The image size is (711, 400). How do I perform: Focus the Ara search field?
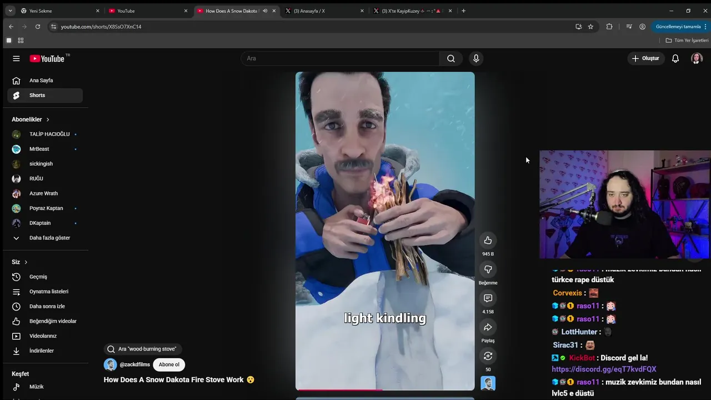(340, 58)
